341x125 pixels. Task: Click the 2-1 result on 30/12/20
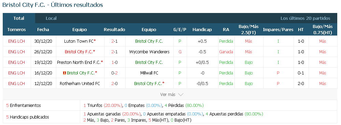[x=114, y=41]
